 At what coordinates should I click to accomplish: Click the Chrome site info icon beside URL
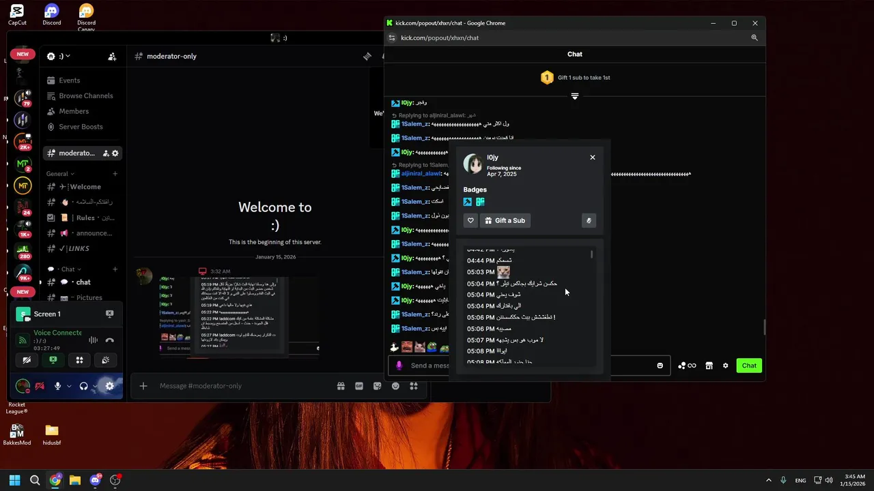pyautogui.click(x=392, y=38)
